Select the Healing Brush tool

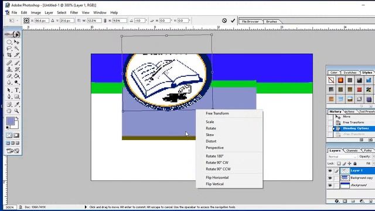[x=9, y=63]
